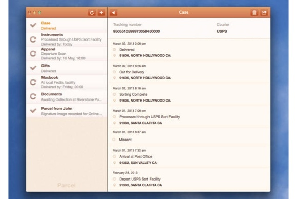This screenshot has height=199, width=297.
Task: Click the March 01, 2013 7:08 pm timestamp
Action: [130, 111]
